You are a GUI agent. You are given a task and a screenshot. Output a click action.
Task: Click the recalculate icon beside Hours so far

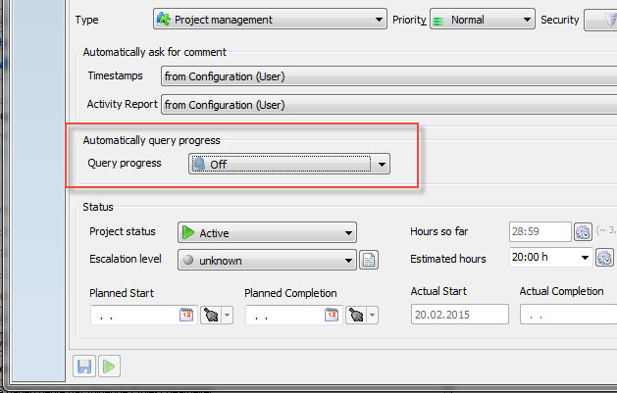583,232
